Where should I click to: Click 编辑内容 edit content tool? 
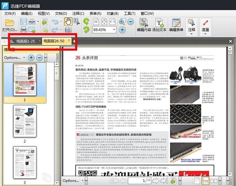144,25
